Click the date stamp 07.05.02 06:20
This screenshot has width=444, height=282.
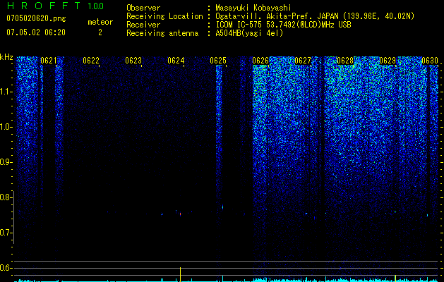click(36, 32)
